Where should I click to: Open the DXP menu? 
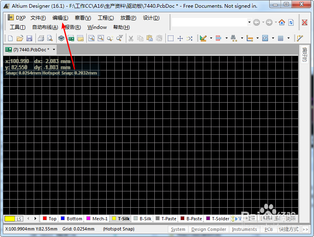click(x=17, y=18)
